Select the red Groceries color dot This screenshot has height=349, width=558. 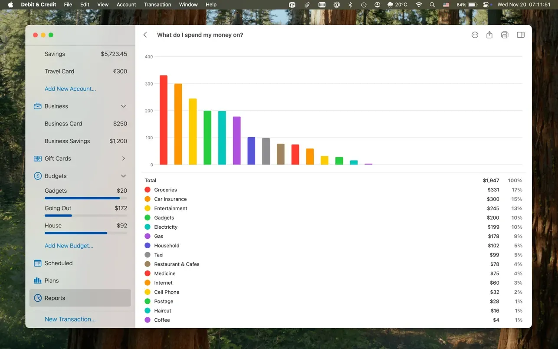click(x=148, y=190)
